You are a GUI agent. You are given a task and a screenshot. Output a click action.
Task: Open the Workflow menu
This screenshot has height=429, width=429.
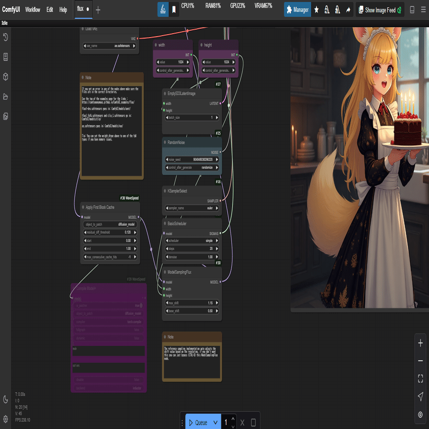click(33, 10)
